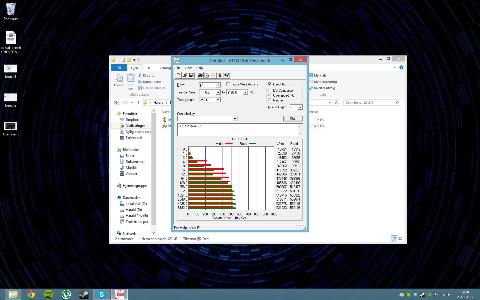The height and width of the screenshot is (300, 480).
Task: Open the File menu in ATTO
Action: tap(178, 68)
